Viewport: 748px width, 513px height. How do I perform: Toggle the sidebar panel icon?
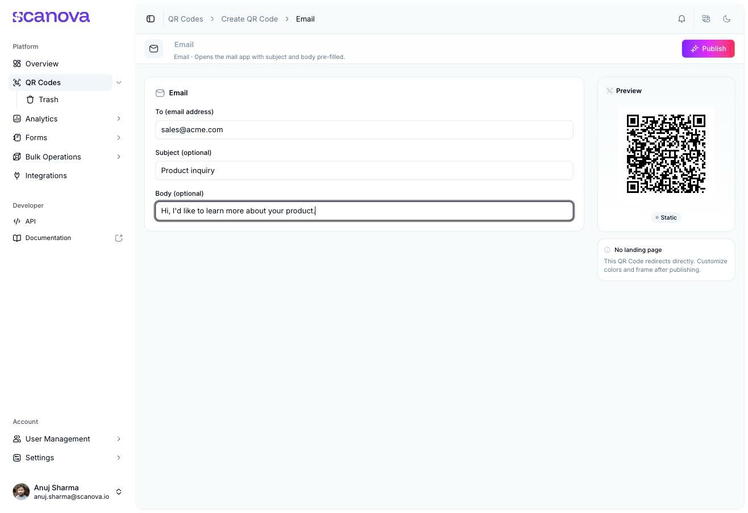[151, 19]
